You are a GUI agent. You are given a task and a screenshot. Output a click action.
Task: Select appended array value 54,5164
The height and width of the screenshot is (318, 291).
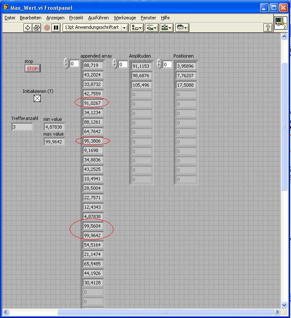click(x=93, y=245)
